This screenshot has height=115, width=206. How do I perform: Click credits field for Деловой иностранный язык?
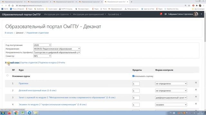pos(136,91)
